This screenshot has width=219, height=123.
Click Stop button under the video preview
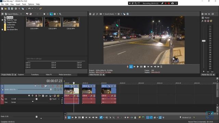[145, 67]
